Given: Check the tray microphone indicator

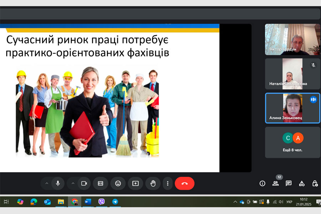Looking at the screenshot, I should [268, 202].
